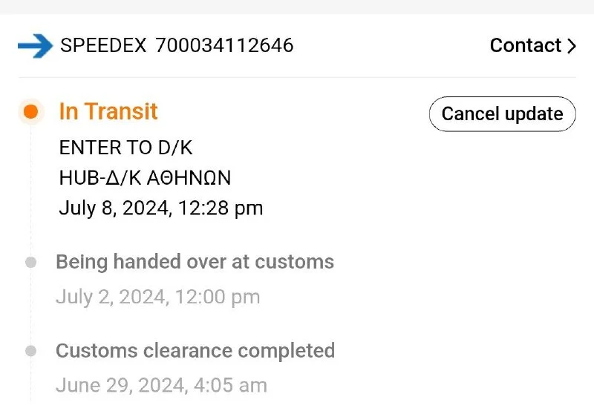594x408 pixels.
Task: Tap the ENTER TO D/K status line
Action: pos(125,148)
